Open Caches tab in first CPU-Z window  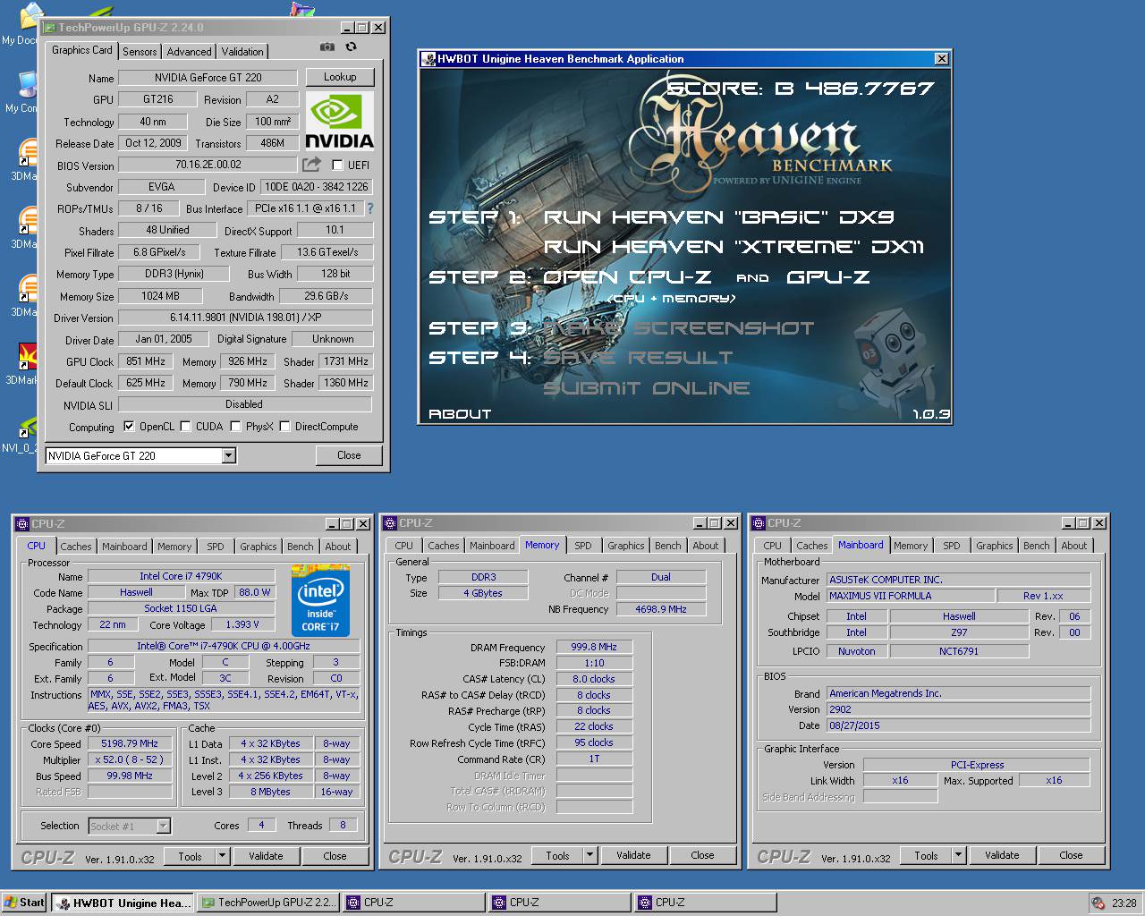click(x=76, y=547)
